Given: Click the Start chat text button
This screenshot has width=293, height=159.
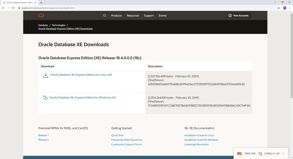Looking at the screenshot, I should coord(250,153).
